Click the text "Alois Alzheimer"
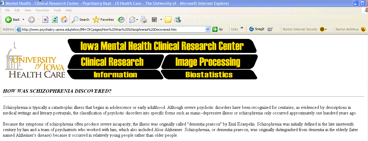The height and width of the screenshot is (141, 368). [x=168, y=130]
